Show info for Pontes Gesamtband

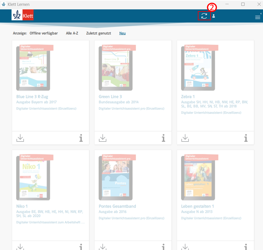[x=163, y=247]
